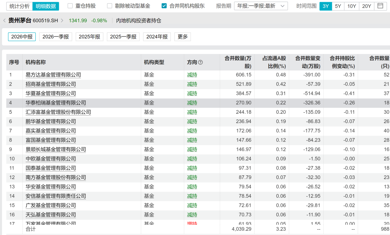Viewport: 390px width, 235px height.
Task: Click the back arrow before 贵州茅台
Action: (4, 21)
